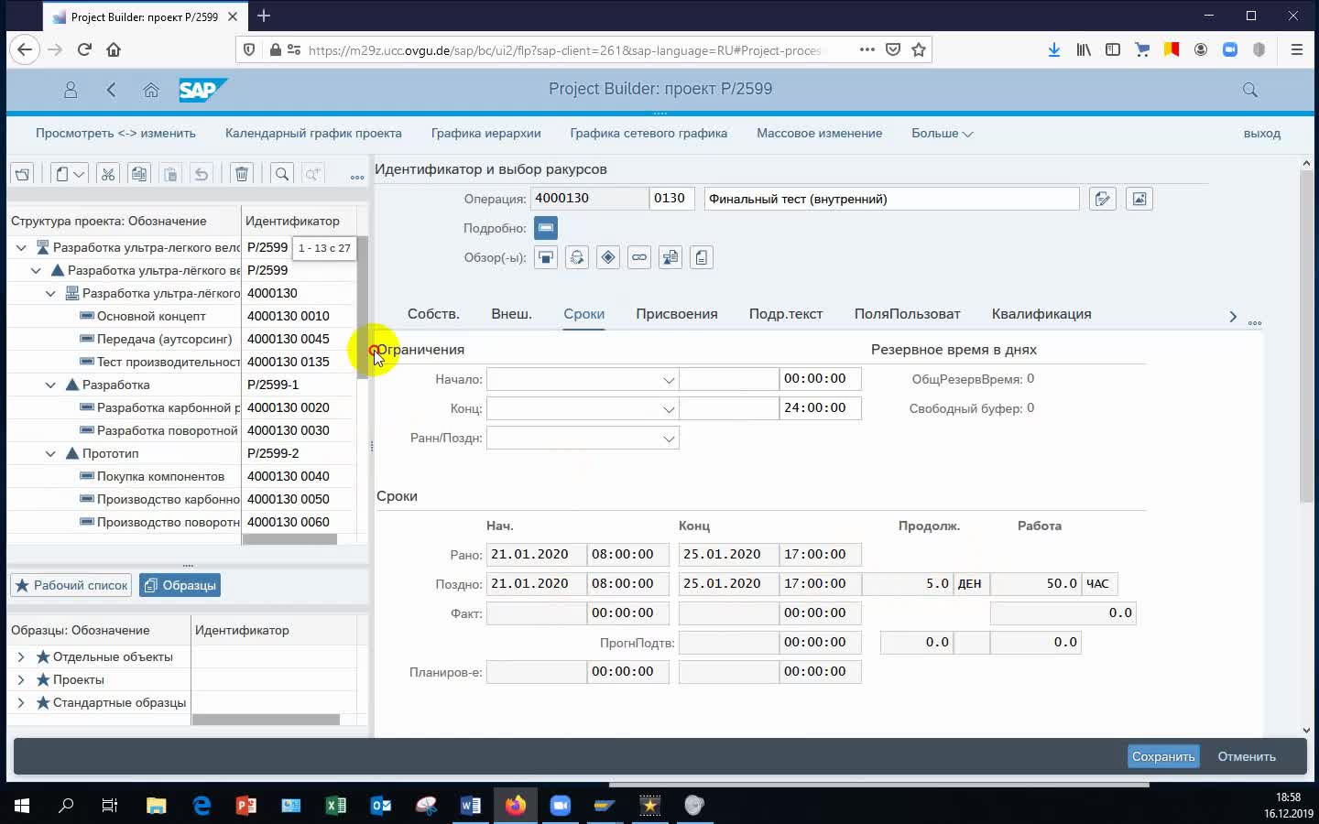
Task: Select the Сроки tab
Action: (583, 314)
